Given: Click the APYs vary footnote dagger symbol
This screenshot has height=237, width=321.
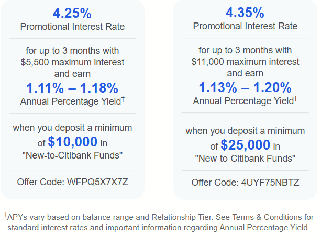Looking at the screenshot, I should tap(6, 215).
